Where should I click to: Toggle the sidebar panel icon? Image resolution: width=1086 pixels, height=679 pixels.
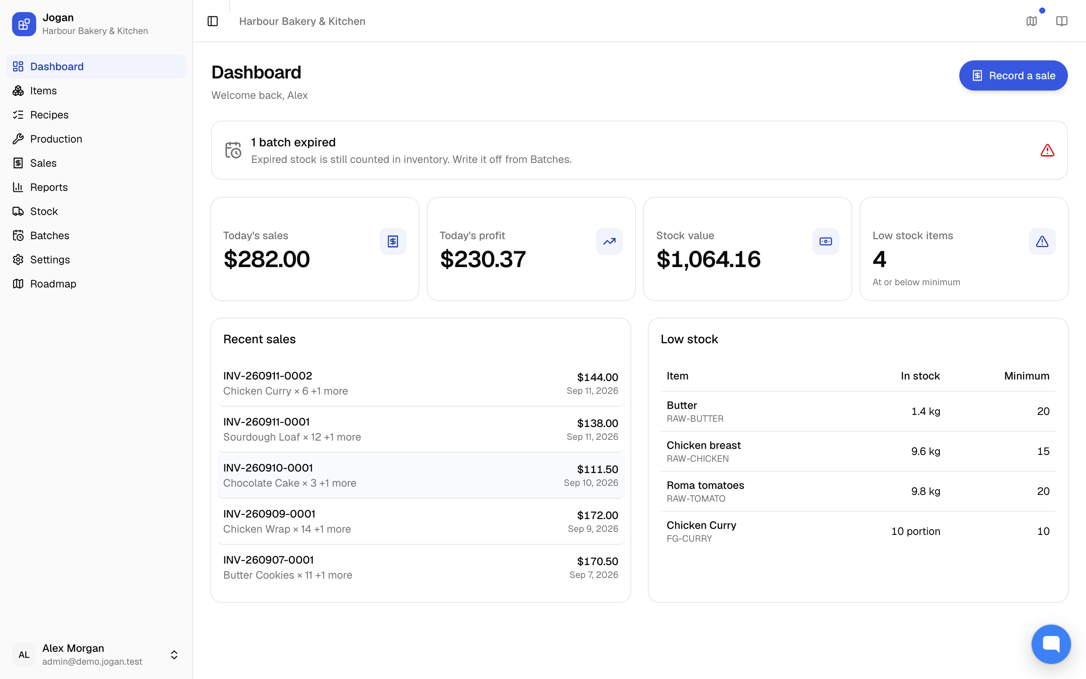(x=213, y=21)
